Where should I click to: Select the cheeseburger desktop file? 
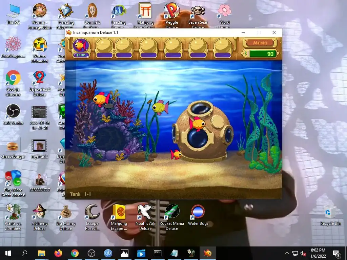13,148
